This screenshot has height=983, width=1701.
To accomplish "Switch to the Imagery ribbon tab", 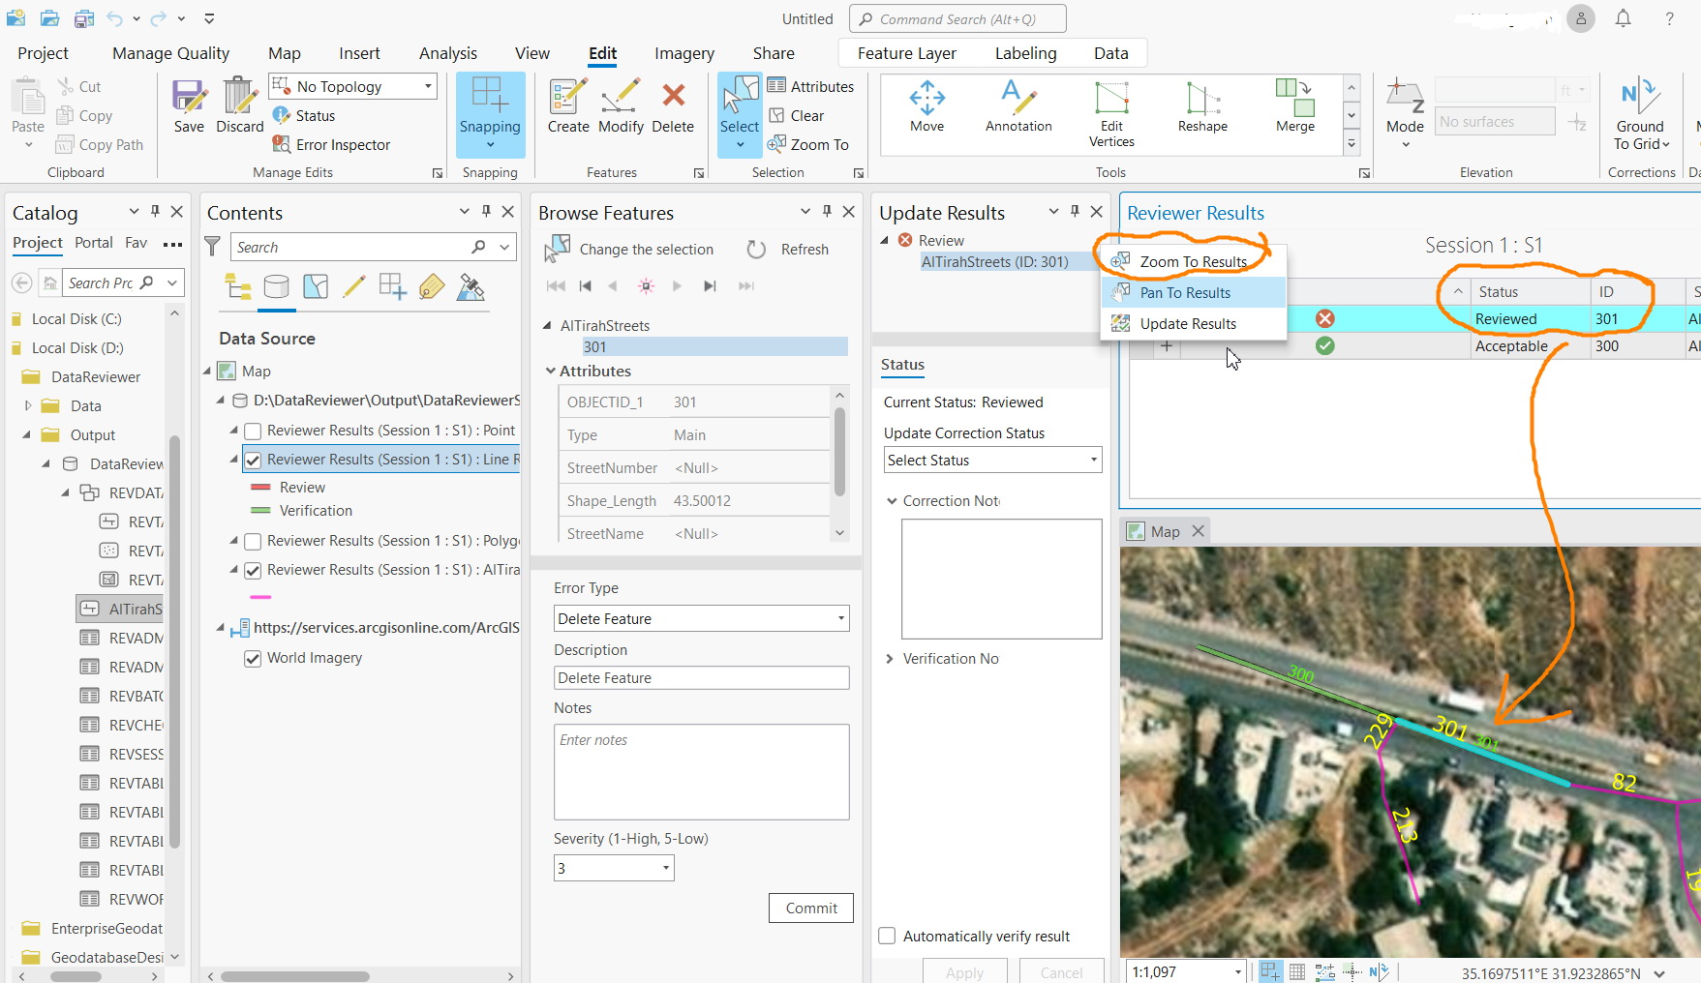I will click(683, 53).
